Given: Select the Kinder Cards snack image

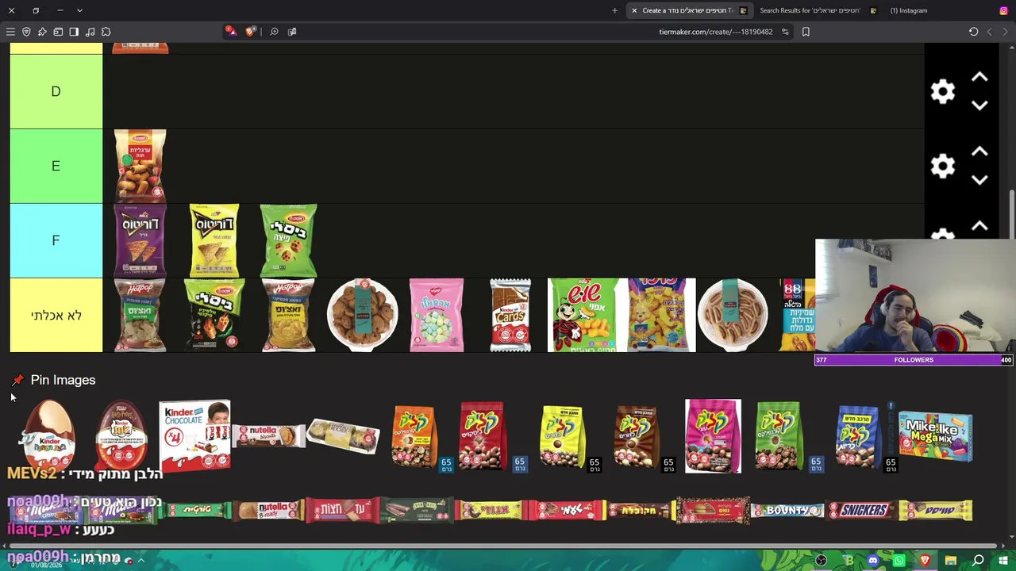Looking at the screenshot, I should point(510,315).
